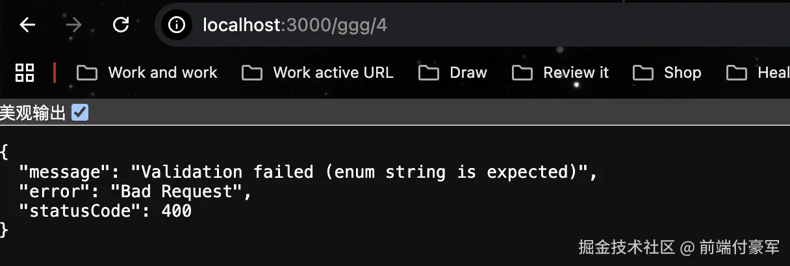Expand the Work and work folder
790x266 pixels.
(x=147, y=73)
